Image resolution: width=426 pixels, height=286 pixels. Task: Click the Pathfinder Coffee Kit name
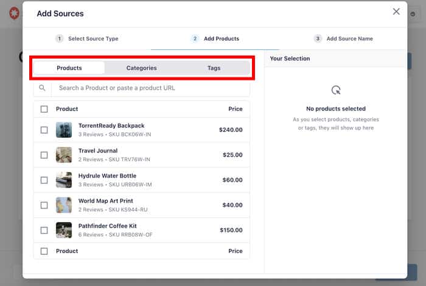pyautogui.click(x=107, y=226)
